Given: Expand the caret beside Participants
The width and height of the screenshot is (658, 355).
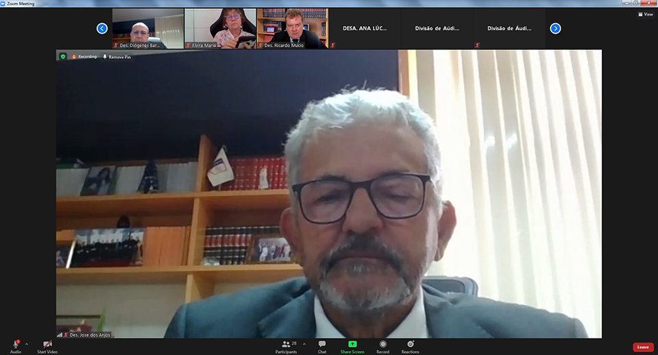Looking at the screenshot, I should point(304,344).
